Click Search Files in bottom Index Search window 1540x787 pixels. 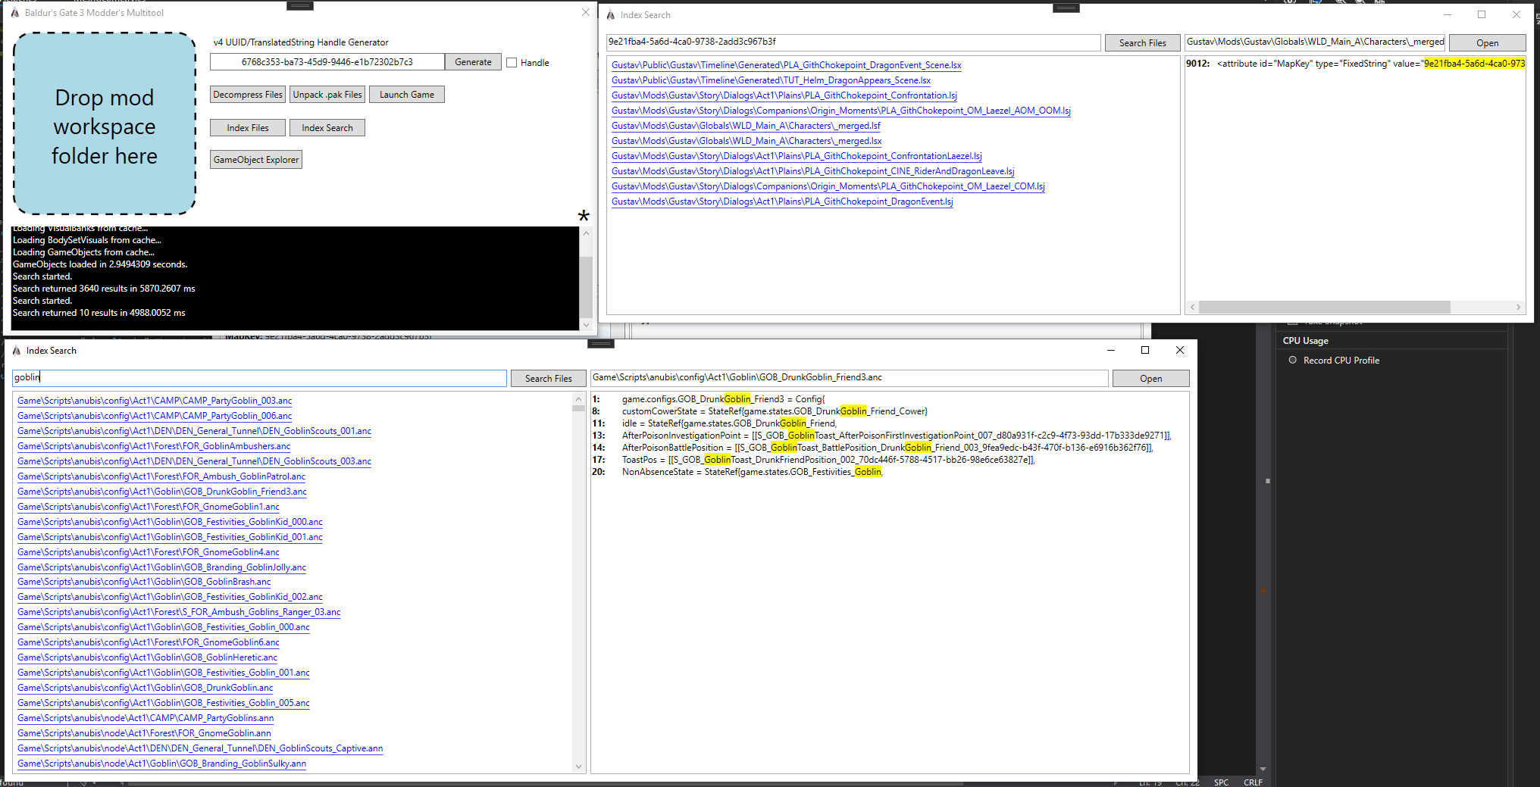(x=548, y=379)
